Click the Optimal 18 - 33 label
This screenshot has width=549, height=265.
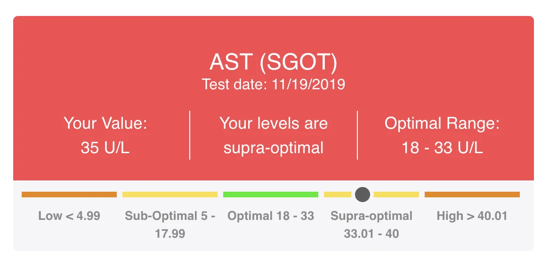(x=271, y=216)
